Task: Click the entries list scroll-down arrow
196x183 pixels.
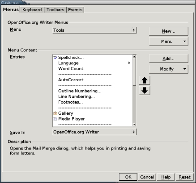Action: coord(134,125)
